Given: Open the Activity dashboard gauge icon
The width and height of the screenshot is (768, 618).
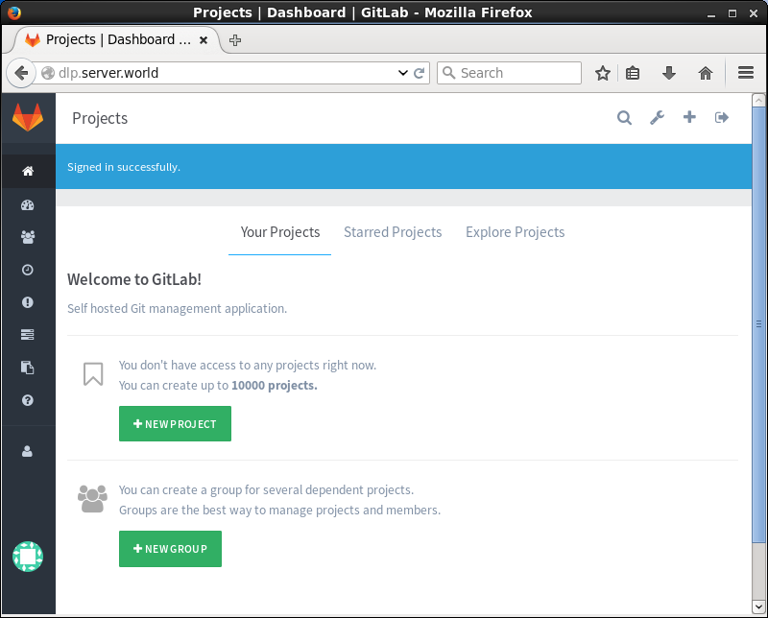Looking at the screenshot, I should 28,204.
